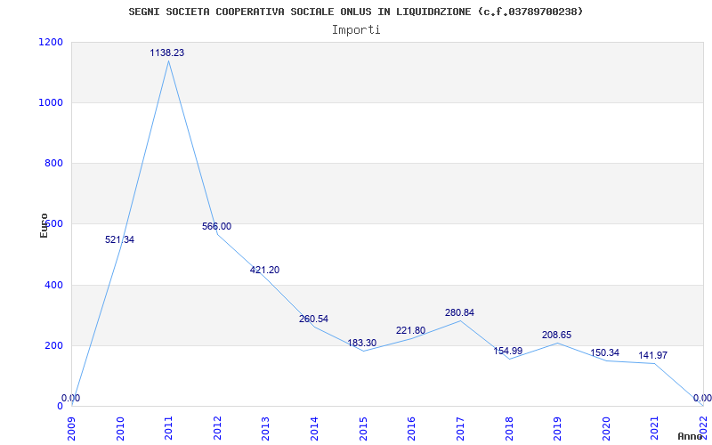Click the 200 y-axis tick label
The height and width of the screenshot is (445, 712).
coord(53,345)
